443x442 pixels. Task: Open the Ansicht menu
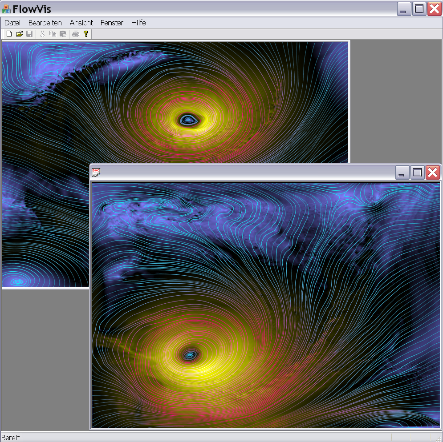pos(81,23)
